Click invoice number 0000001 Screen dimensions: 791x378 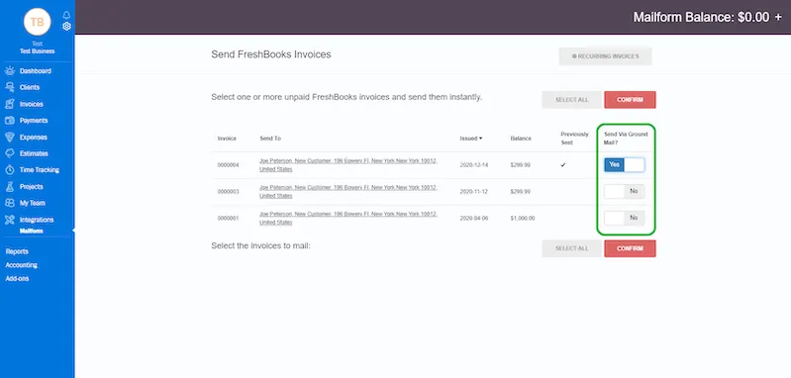tap(228, 219)
